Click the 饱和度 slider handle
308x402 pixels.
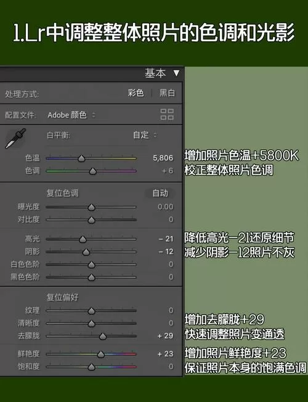92,367
